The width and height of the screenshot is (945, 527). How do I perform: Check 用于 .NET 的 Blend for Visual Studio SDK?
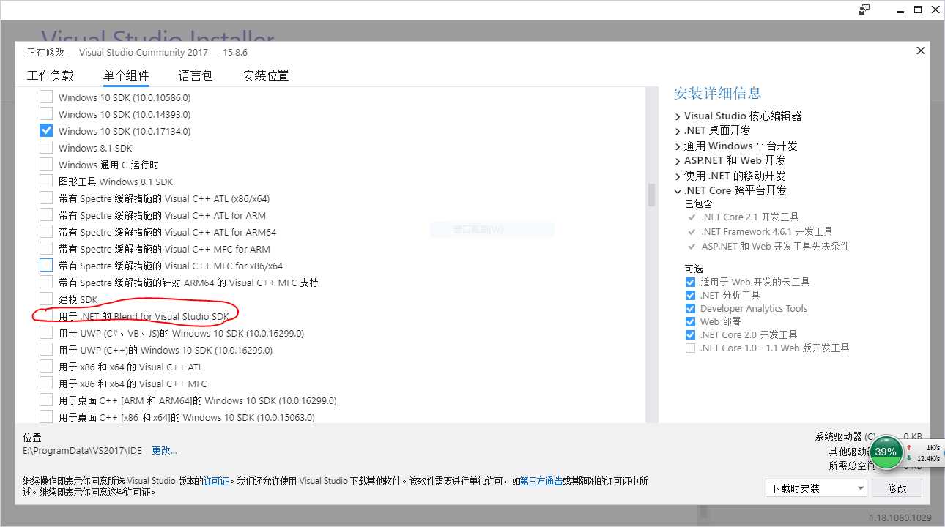46,315
